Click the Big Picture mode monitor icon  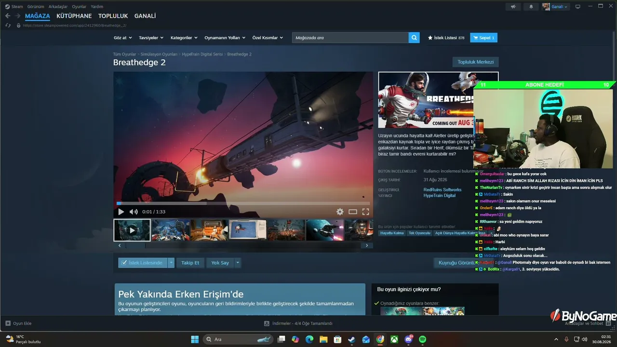click(x=577, y=7)
